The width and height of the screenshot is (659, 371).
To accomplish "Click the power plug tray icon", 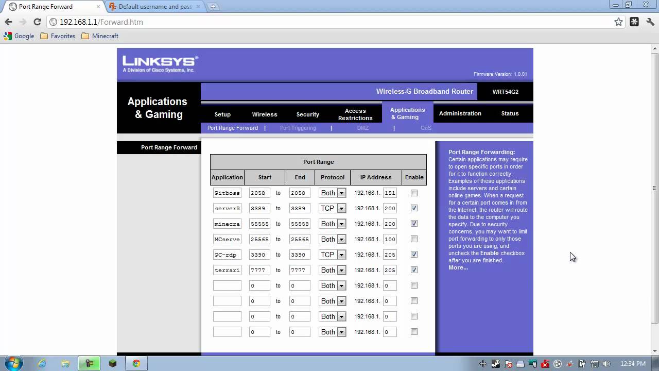I will (582, 364).
